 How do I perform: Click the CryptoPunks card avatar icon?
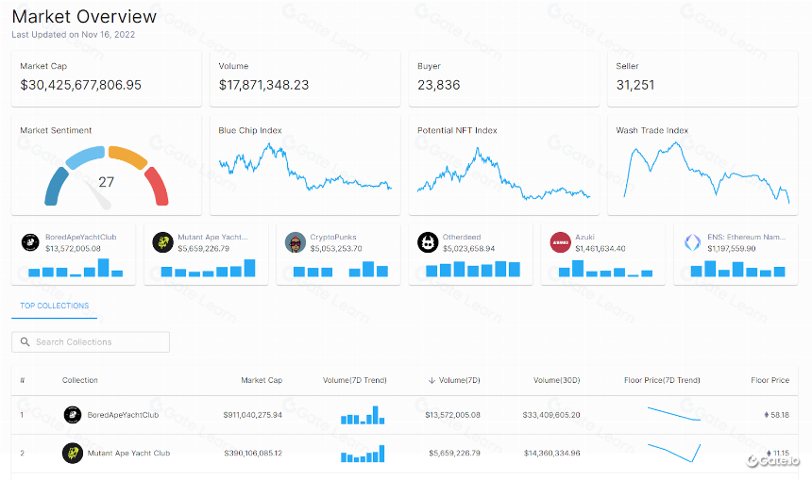[296, 242]
